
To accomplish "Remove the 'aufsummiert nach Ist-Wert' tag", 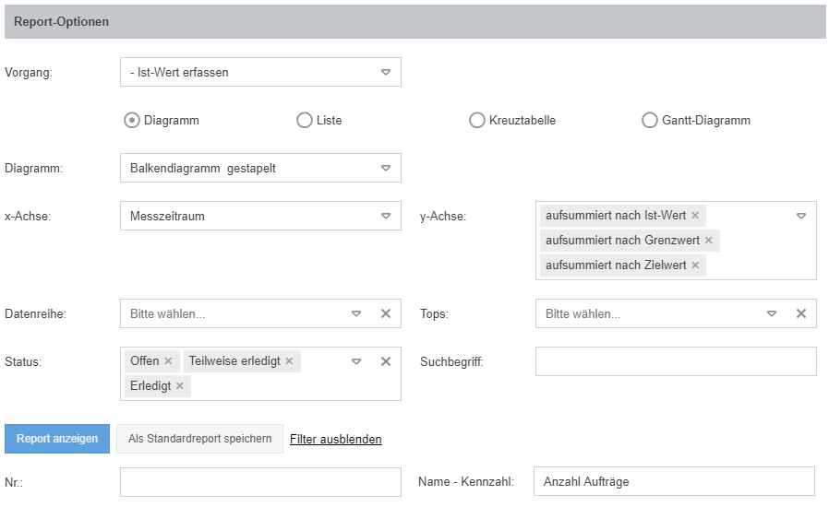I will [x=695, y=216].
